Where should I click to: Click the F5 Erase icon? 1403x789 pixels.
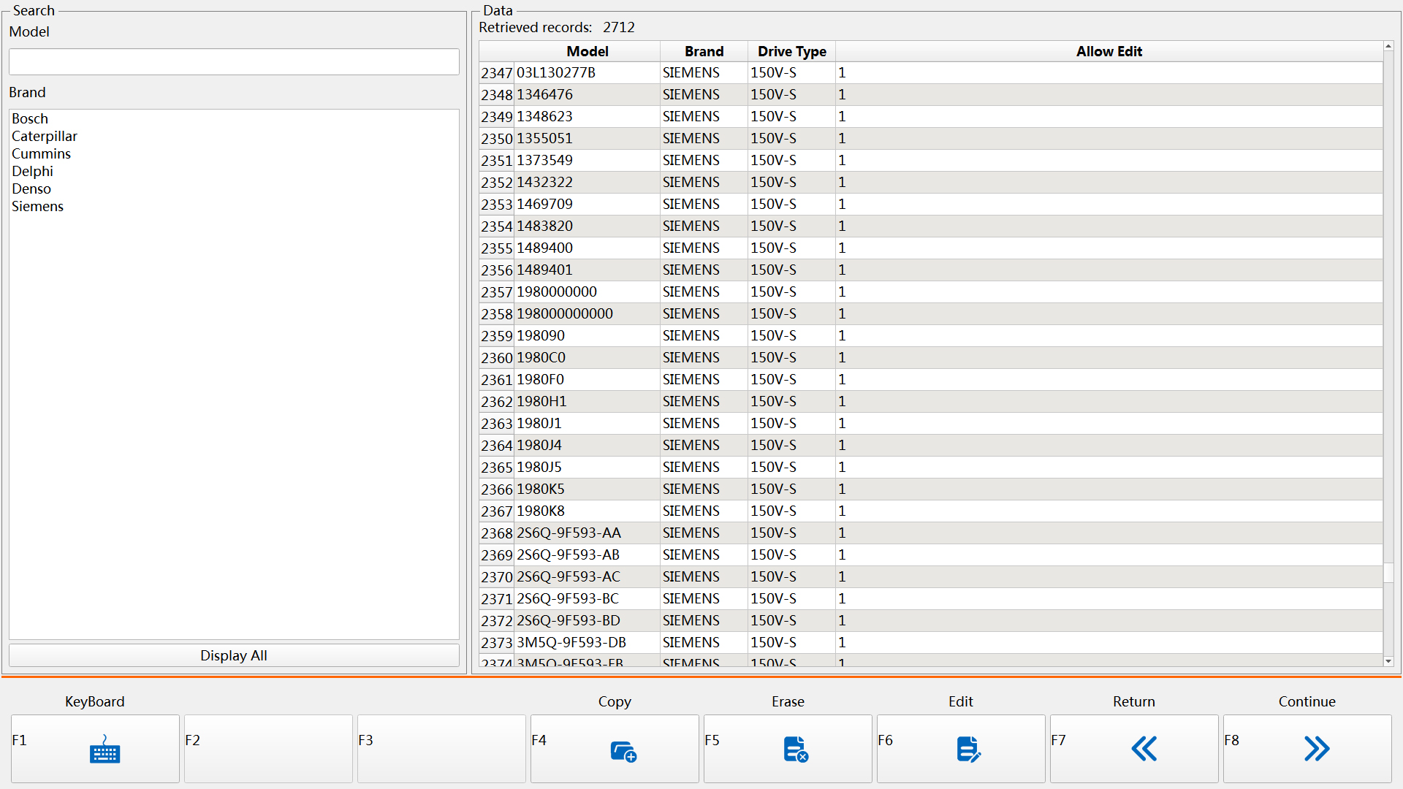(795, 749)
